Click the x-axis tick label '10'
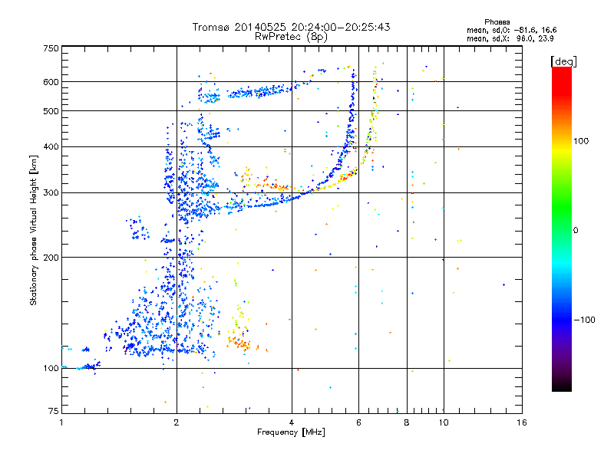 444,422
